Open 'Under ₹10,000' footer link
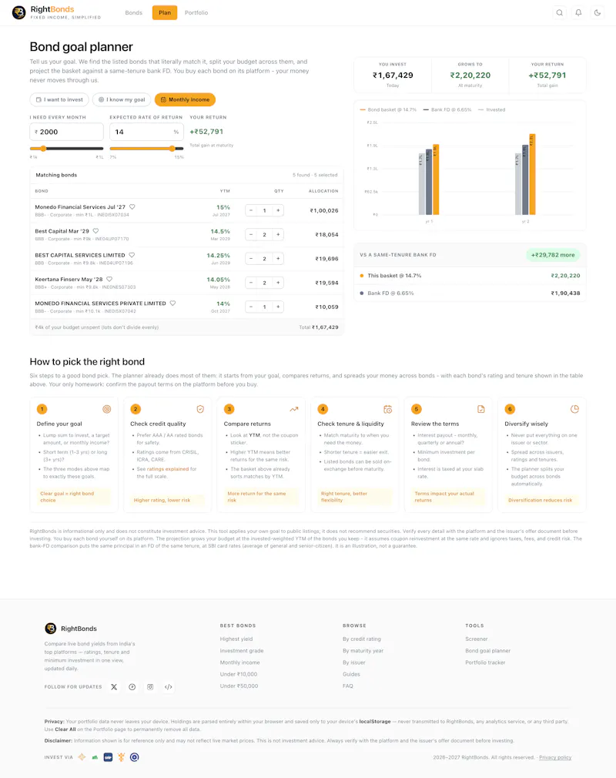Image resolution: width=616 pixels, height=778 pixels. [x=239, y=674]
